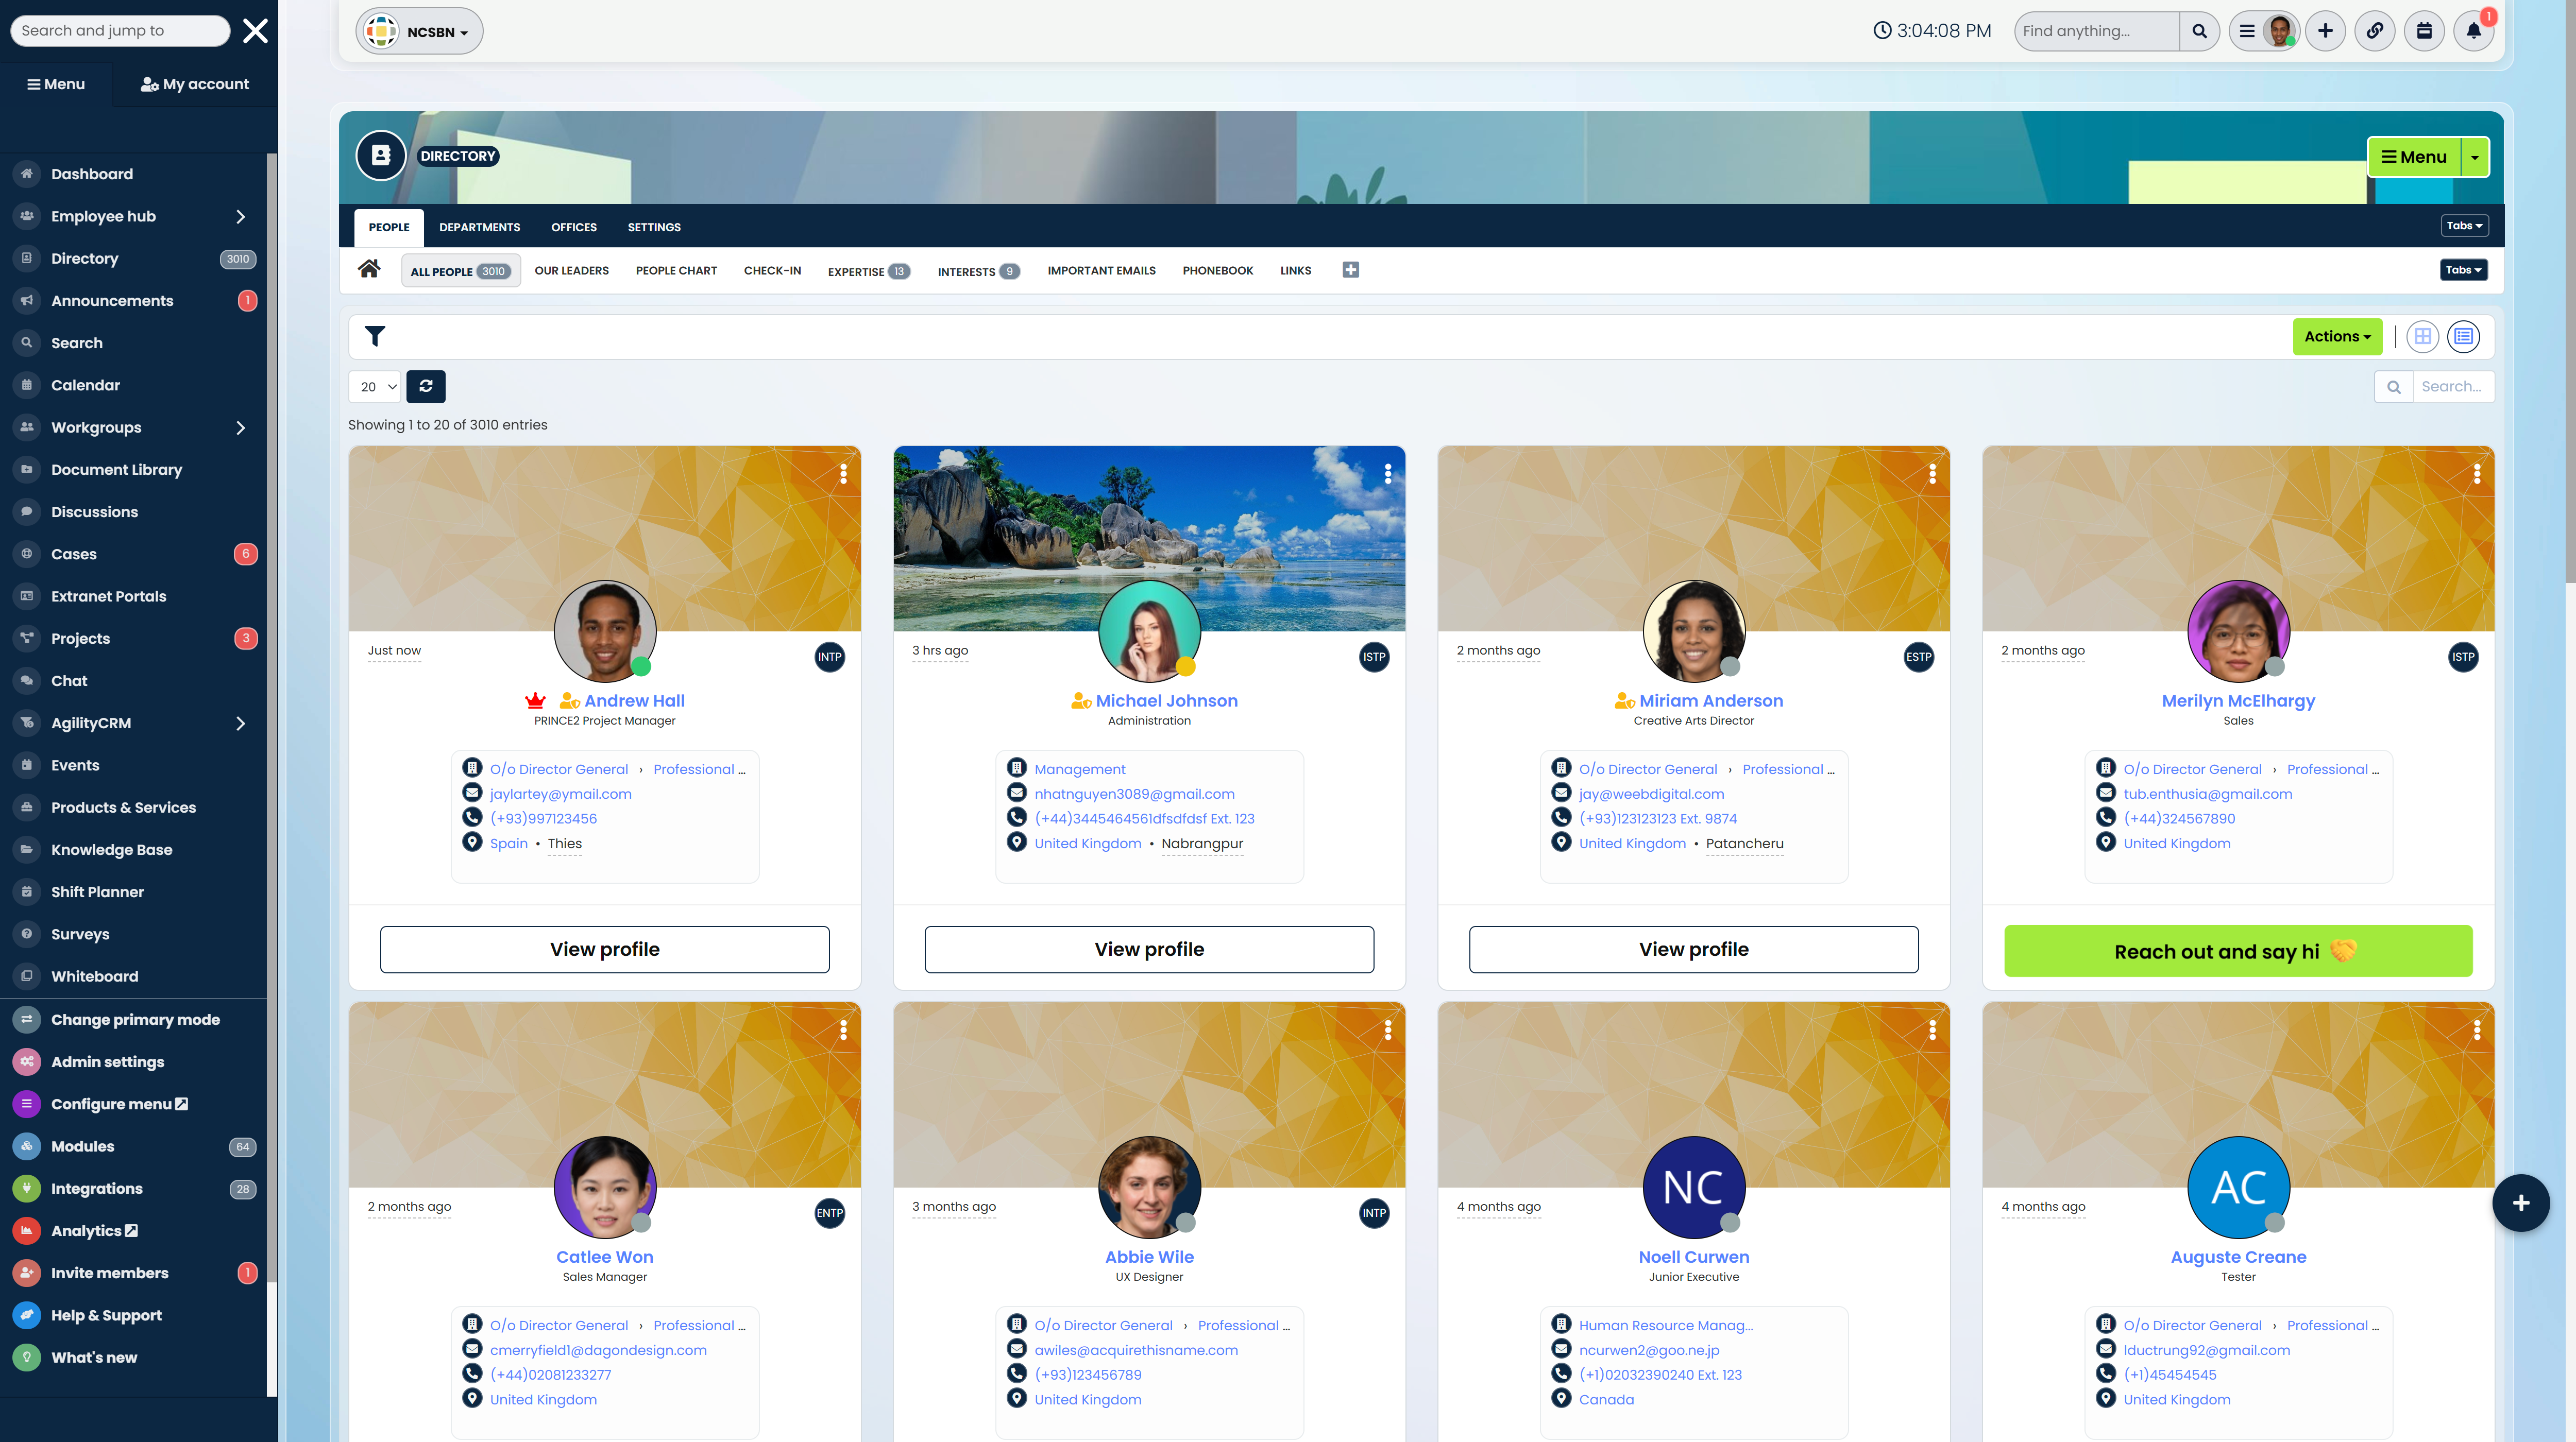View profile of Andrew Hall
This screenshot has height=1442, width=2576.
(604, 949)
